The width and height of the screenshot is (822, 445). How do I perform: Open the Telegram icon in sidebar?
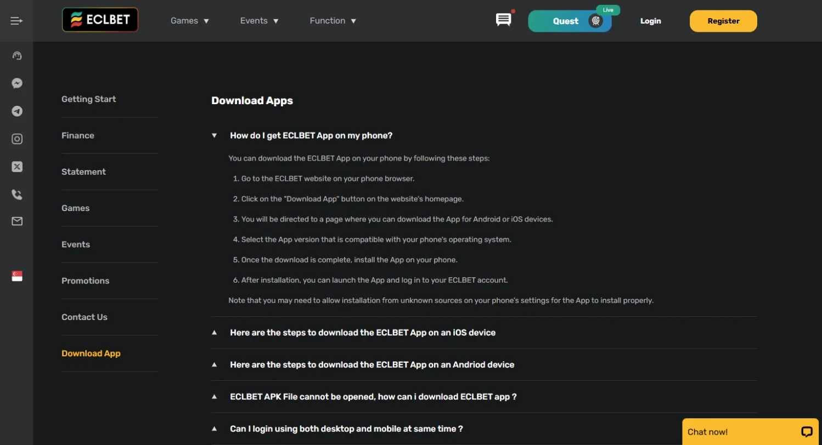(x=17, y=111)
